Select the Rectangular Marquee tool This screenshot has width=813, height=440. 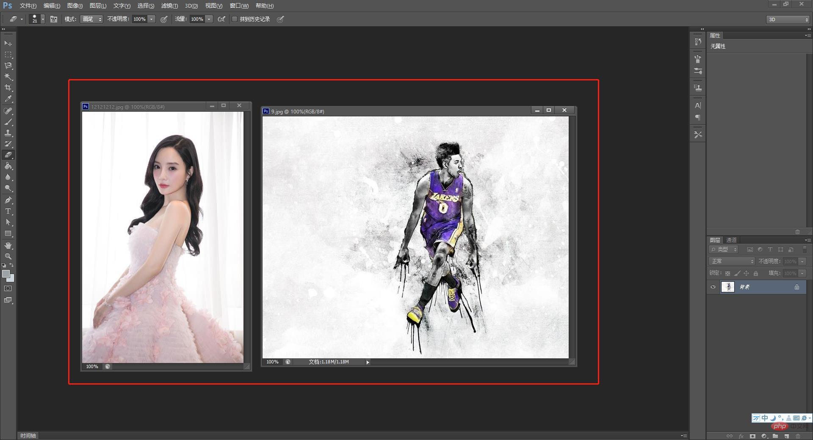coord(8,55)
